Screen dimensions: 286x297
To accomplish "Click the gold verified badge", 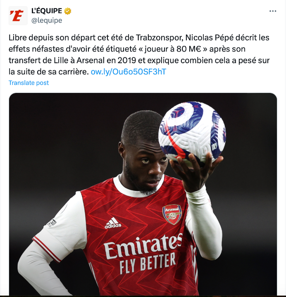I will coord(68,11).
